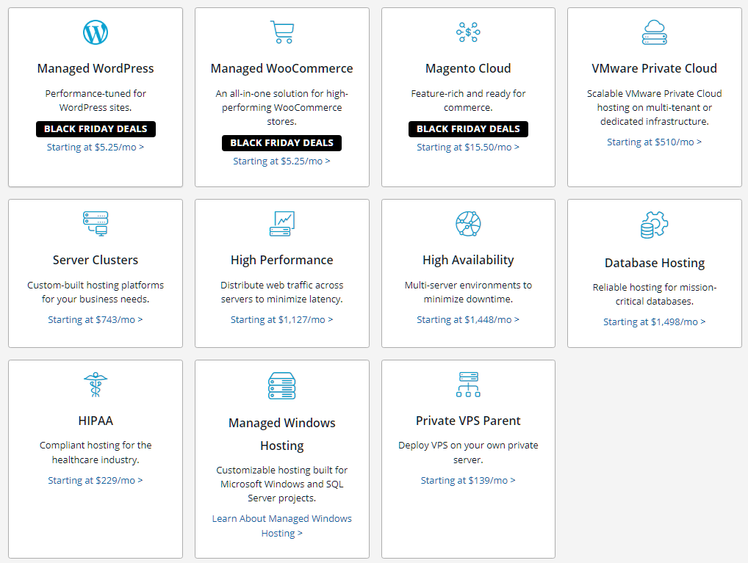Screen dimensions: 748x563
Task: Click the Magento Cloud dollar network icon
Action: (x=468, y=32)
